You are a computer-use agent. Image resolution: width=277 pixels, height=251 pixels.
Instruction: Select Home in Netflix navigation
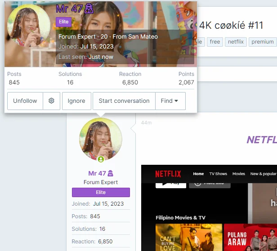198,174
